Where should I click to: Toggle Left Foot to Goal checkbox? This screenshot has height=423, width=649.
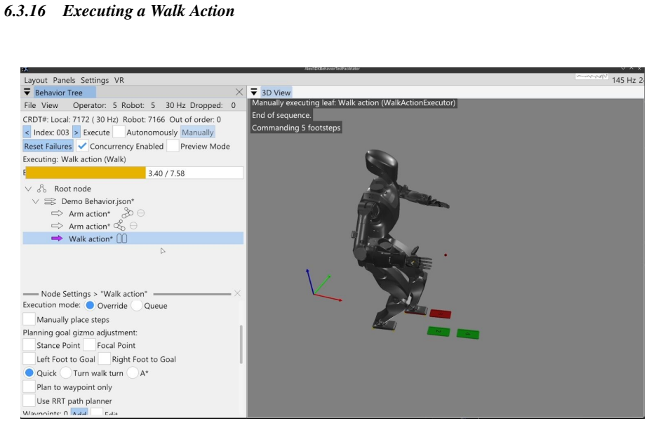[29, 359]
